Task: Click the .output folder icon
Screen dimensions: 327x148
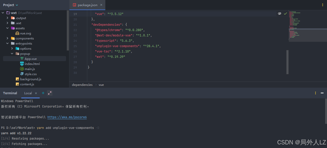Action: (13, 18)
